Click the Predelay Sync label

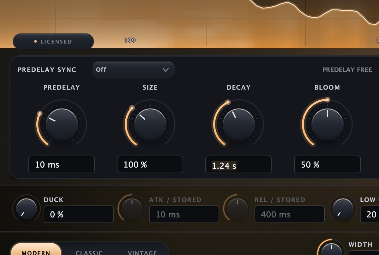pyautogui.click(x=47, y=70)
